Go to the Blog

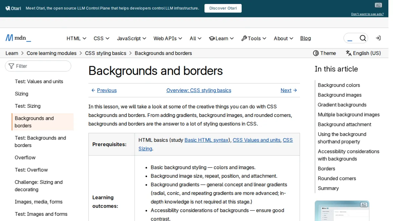coord(306,38)
